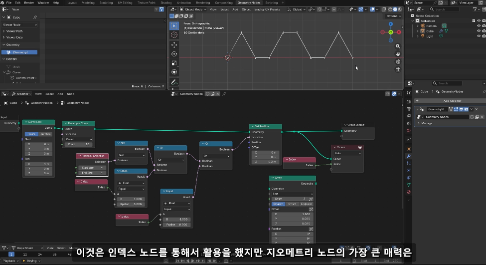Switch orthographic/perspective grid icon in viewport
This screenshot has height=265, width=486.
(x=398, y=69)
